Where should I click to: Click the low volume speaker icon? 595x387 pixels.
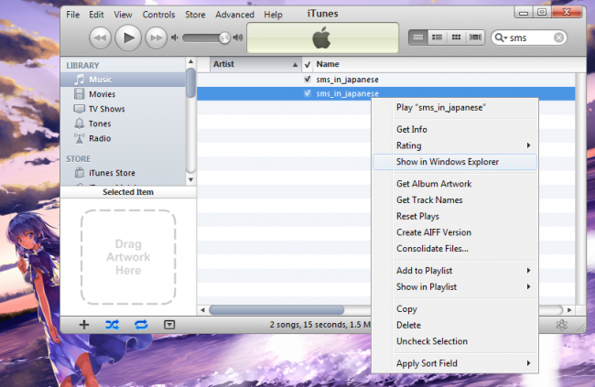[x=175, y=38]
